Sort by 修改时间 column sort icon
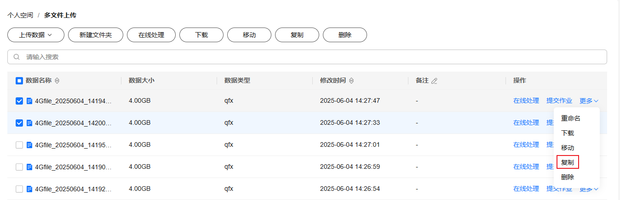Image resolution: width=620 pixels, height=200 pixels. (x=351, y=81)
